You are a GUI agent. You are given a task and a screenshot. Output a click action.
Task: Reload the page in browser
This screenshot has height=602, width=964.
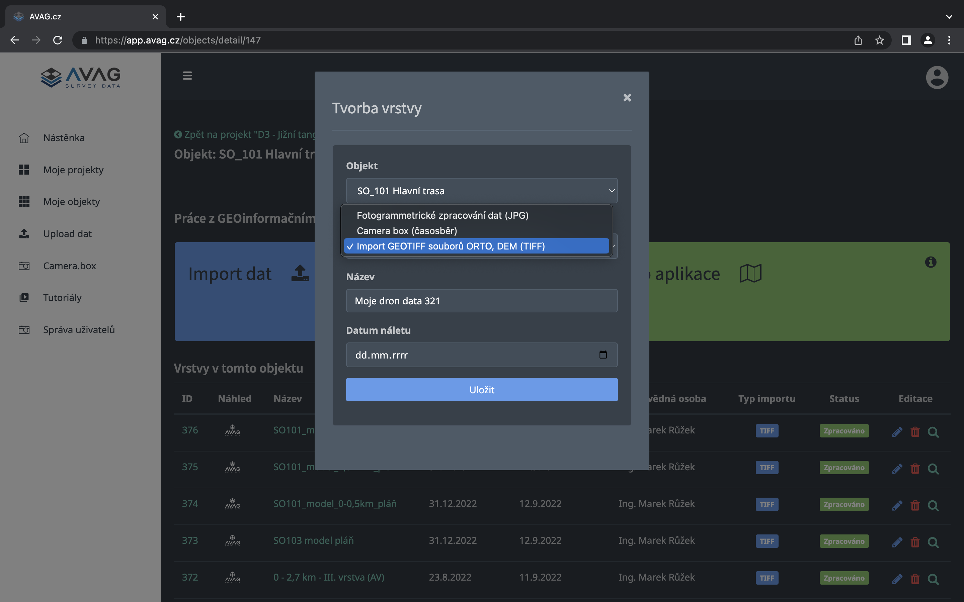click(x=58, y=40)
